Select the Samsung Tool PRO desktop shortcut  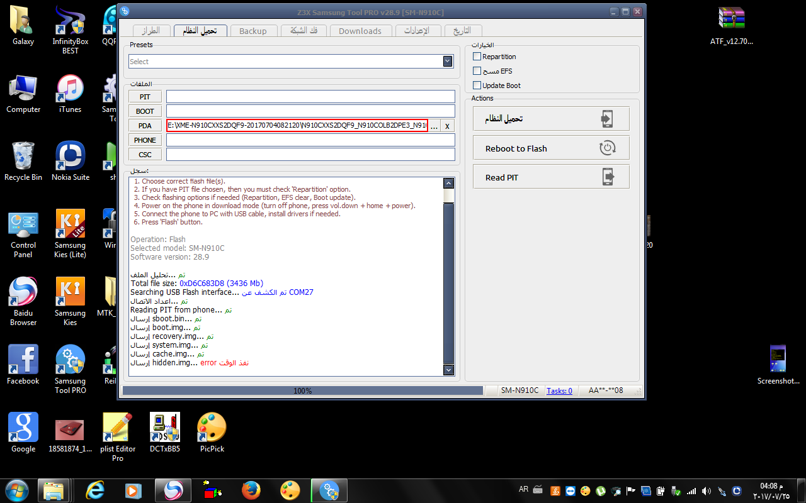tap(70, 369)
